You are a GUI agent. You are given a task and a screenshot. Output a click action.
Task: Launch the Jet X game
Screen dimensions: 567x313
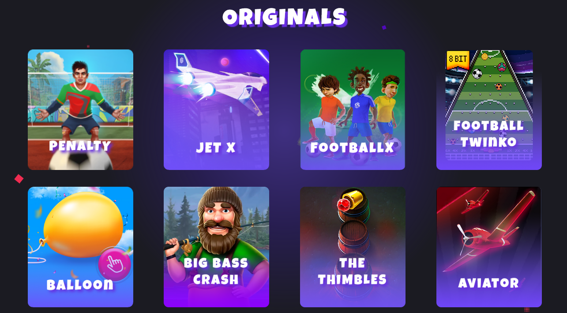click(216, 109)
